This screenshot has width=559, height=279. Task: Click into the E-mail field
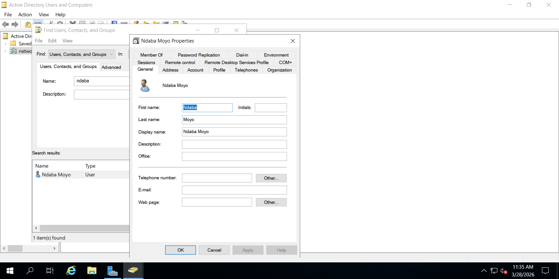point(234,190)
